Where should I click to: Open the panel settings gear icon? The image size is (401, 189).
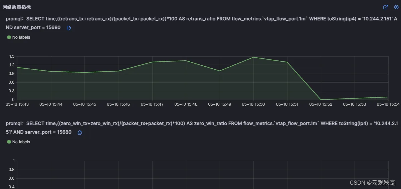click(x=396, y=7)
